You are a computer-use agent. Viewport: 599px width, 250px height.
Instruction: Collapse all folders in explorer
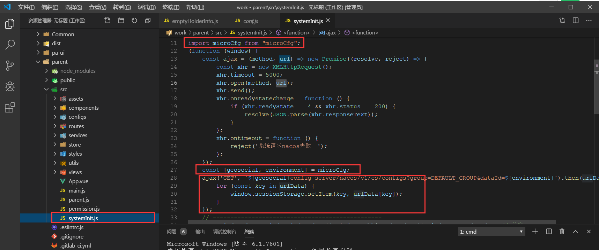tap(148, 21)
